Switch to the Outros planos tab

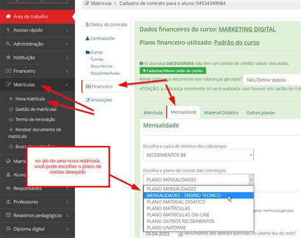click(x=260, y=112)
